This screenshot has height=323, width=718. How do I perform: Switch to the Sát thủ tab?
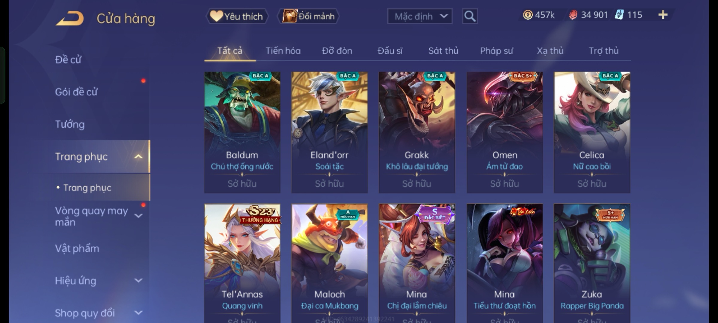click(x=443, y=51)
